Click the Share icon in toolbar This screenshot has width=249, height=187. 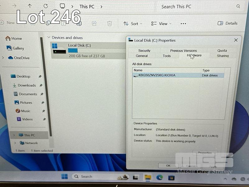pyautogui.click(x=94, y=23)
